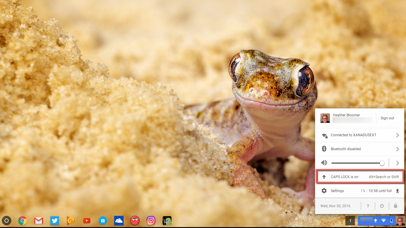The width and height of the screenshot is (406, 228).
Task: Open Settings from the tray menu
Action: (x=337, y=191)
